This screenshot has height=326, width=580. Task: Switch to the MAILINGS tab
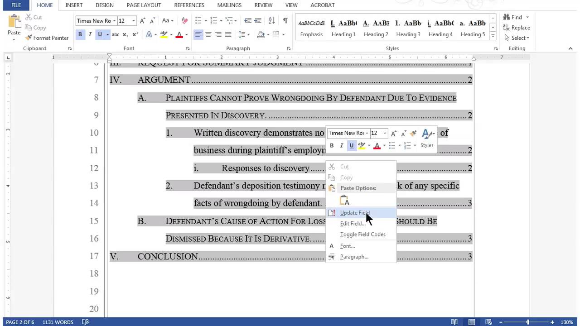(x=229, y=5)
